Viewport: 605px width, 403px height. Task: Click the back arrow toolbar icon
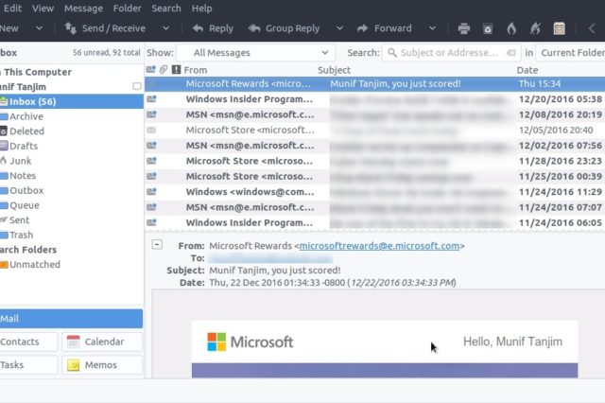pyautogui.click(x=591, y=28)
